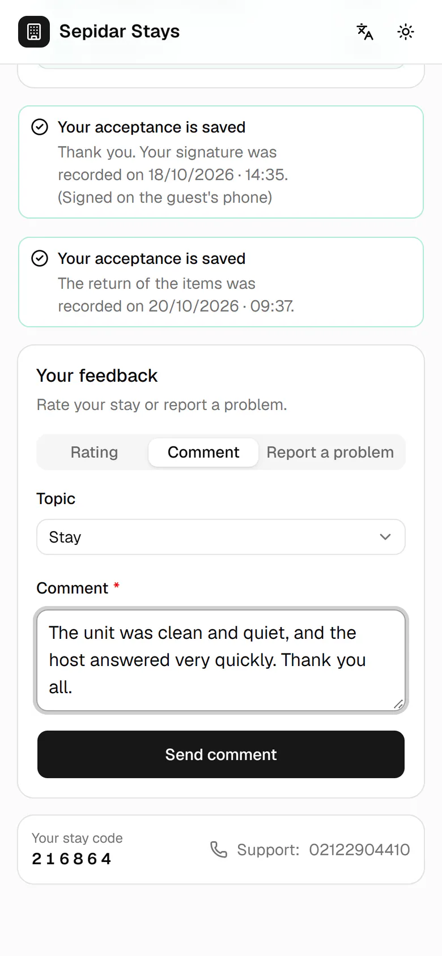This screenshot has width=442, height=956.
Task: Click inside the Comment text area
Action: (x=221, y=660)
